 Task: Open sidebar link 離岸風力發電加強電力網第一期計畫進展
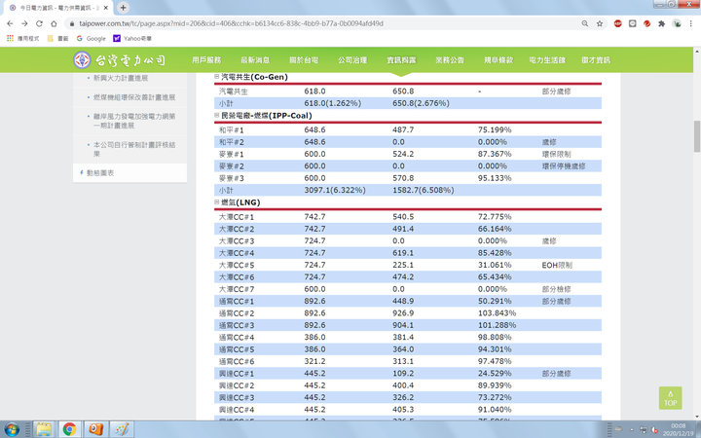click(134, 121)
